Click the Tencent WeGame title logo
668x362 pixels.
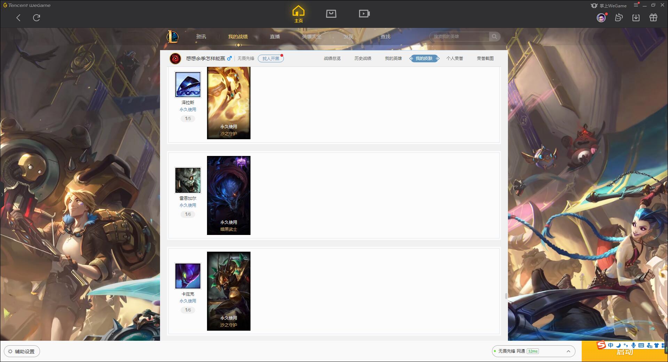point(27,5)
